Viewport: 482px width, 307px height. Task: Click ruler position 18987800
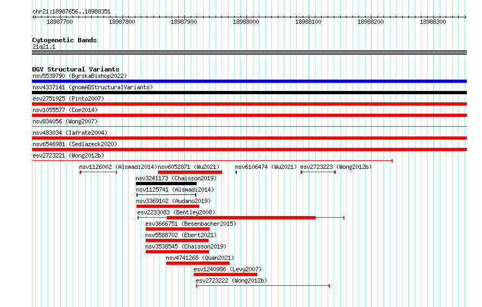pyautogui.click(x=122, y=22)
